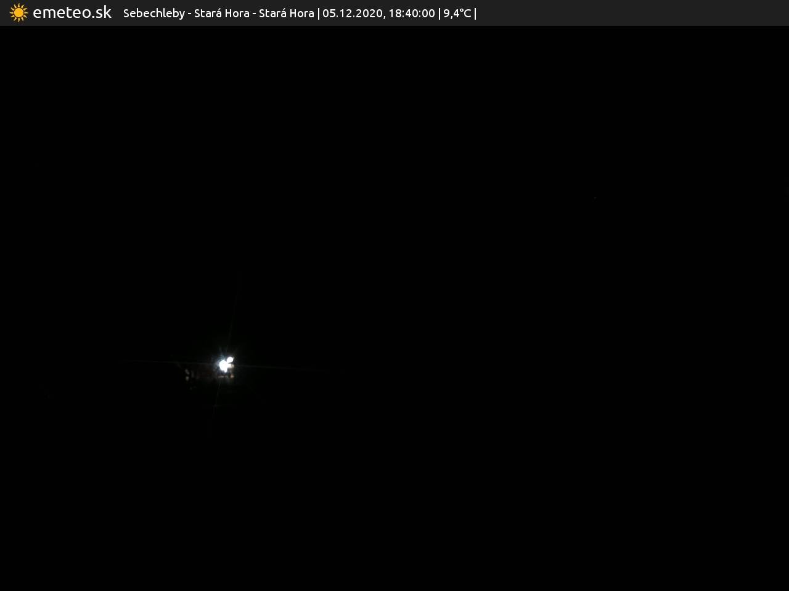Click the dash after Sebechleby
The width and height of the screenshot is (789, 591).
pos(189,14)
